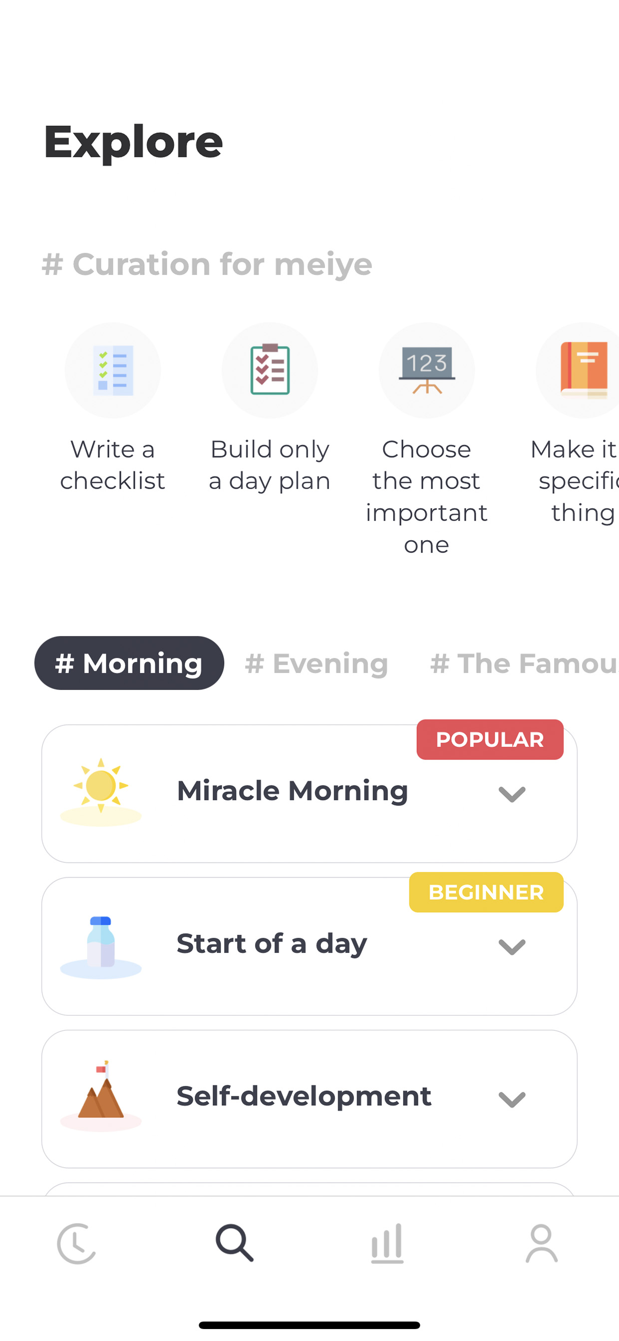Tap the Choose the most important one text
This screenshot has height=1341, width=619.
point(426,497)
